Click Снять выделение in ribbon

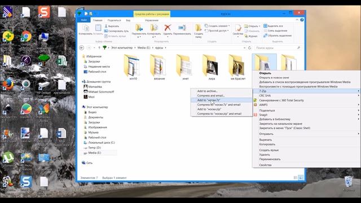coord(275,31)
